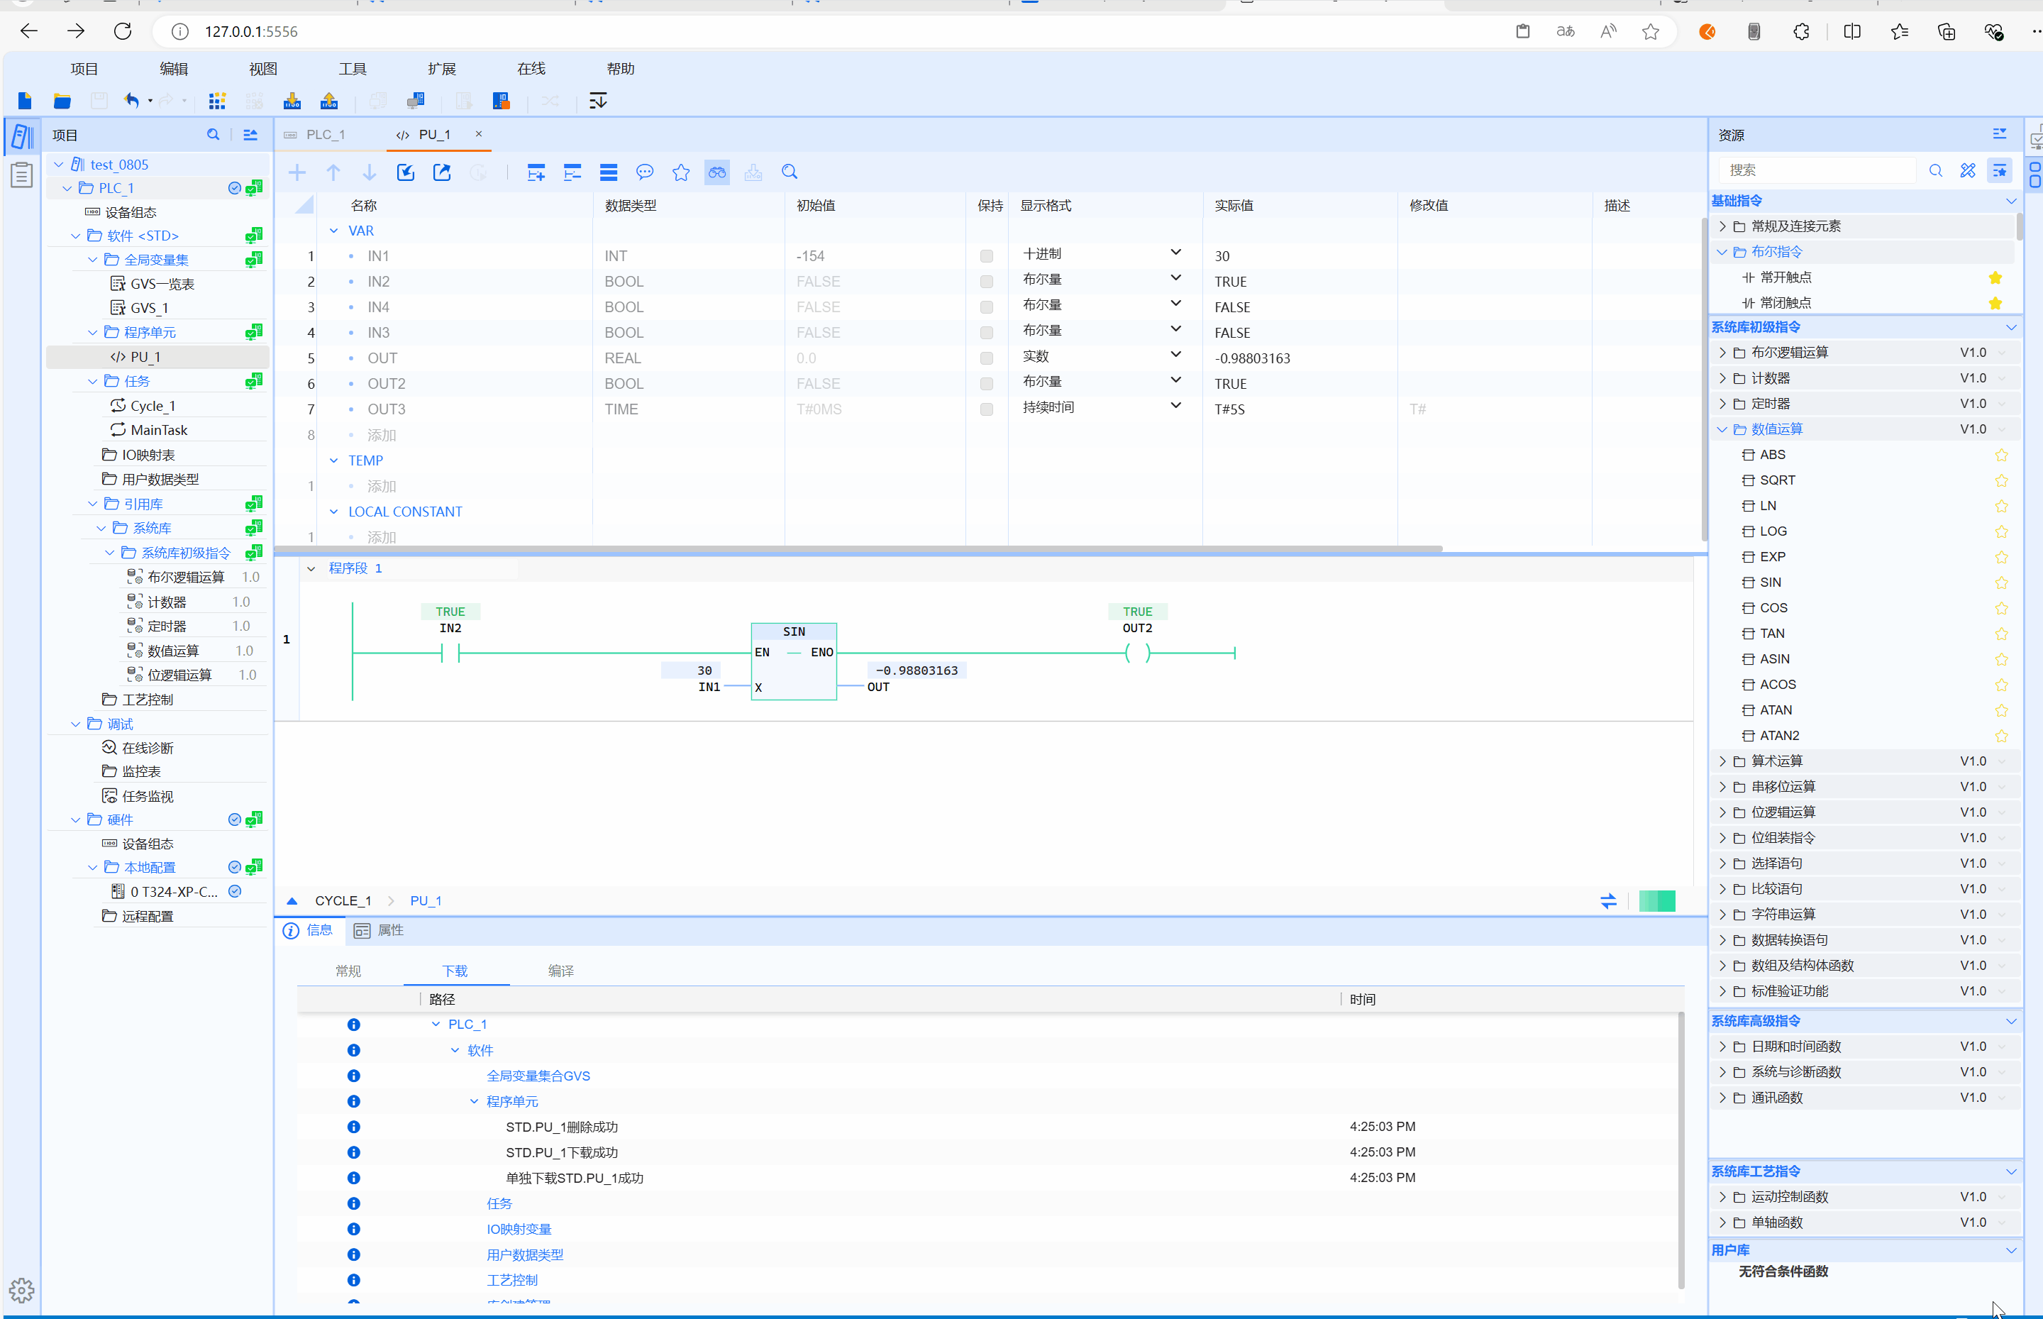Click the download-to-PLC toolbar icon

pos(292,101)
